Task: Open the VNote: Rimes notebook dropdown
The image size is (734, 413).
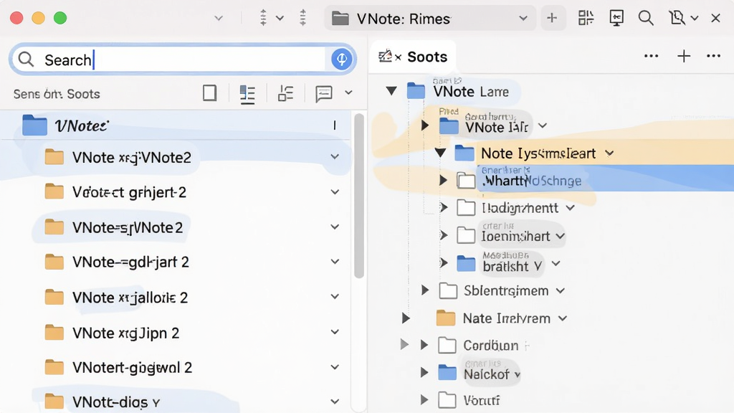Action: pyautogui.click(x=523, y=18)
